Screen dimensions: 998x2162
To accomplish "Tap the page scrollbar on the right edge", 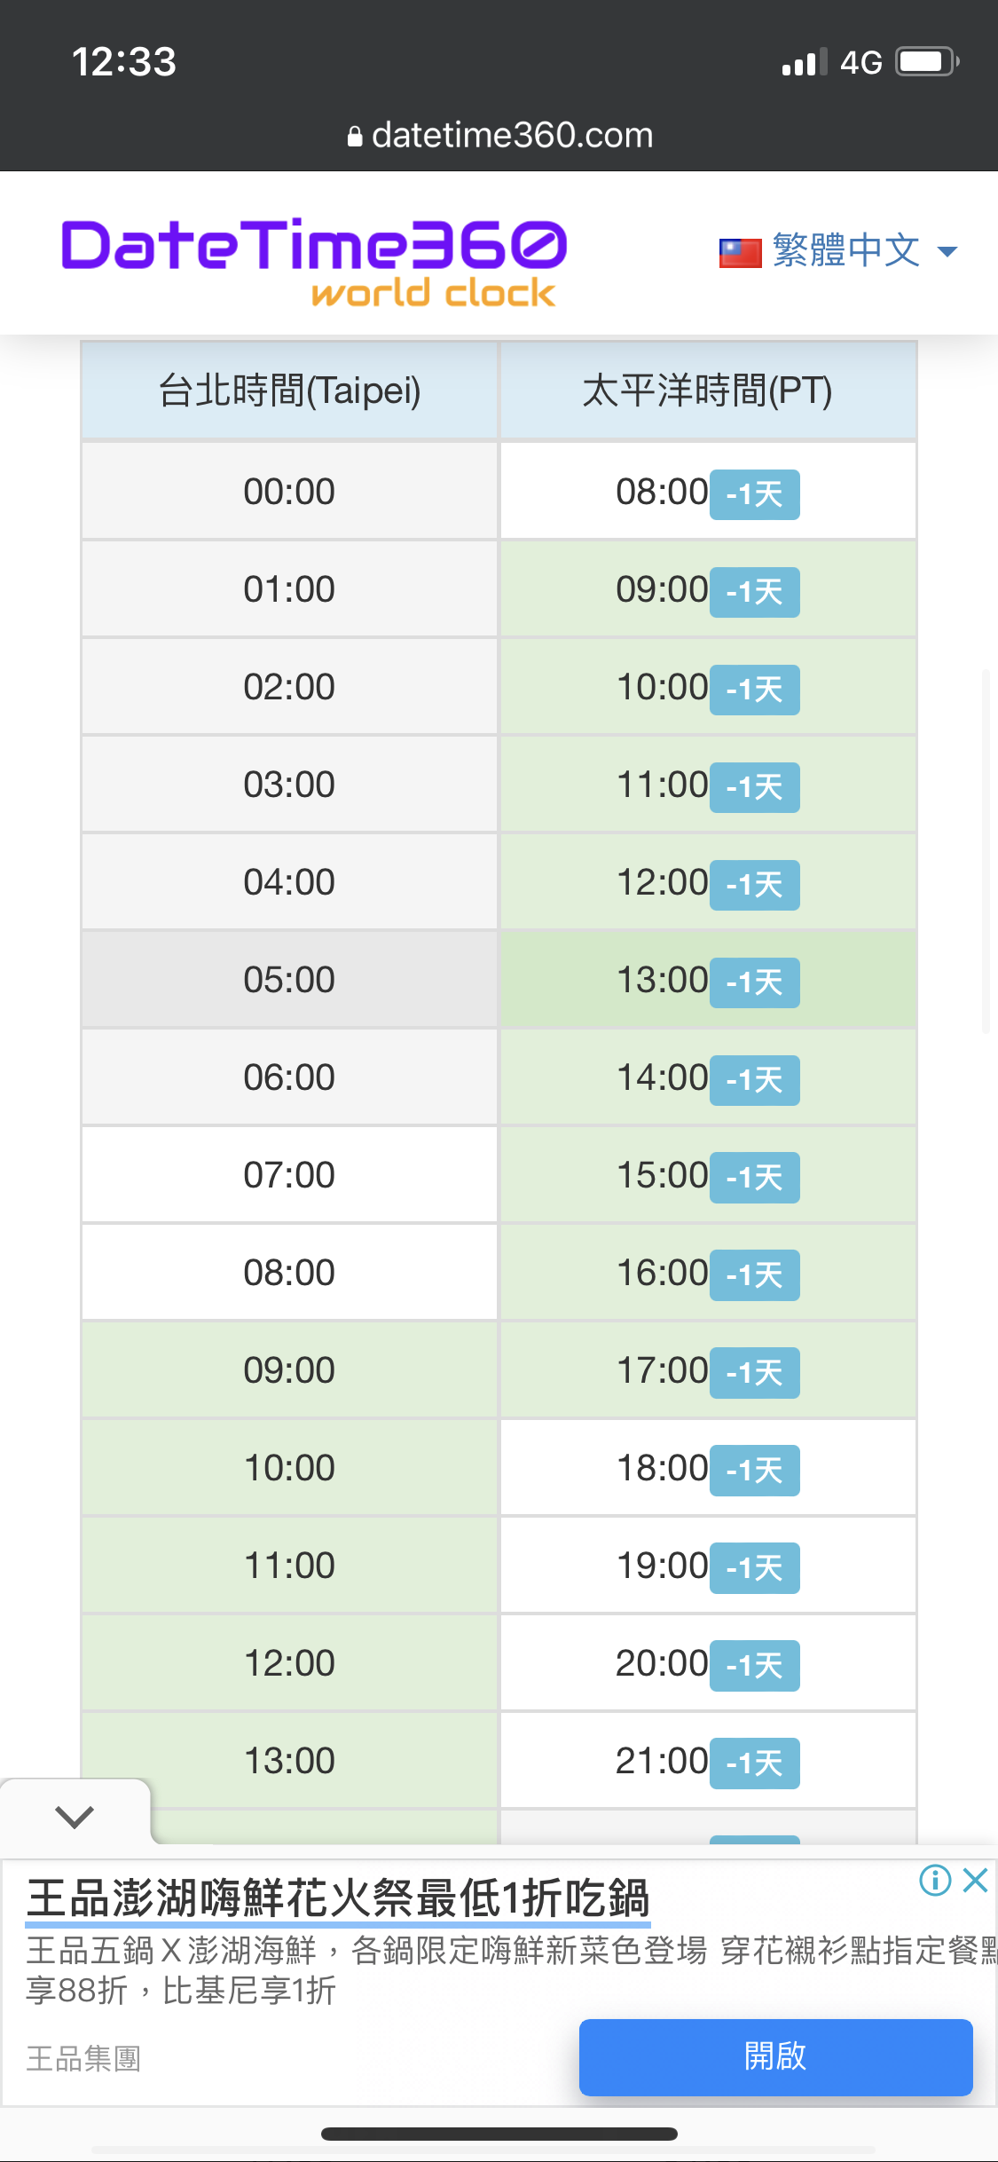I will (x=986, y=852).
